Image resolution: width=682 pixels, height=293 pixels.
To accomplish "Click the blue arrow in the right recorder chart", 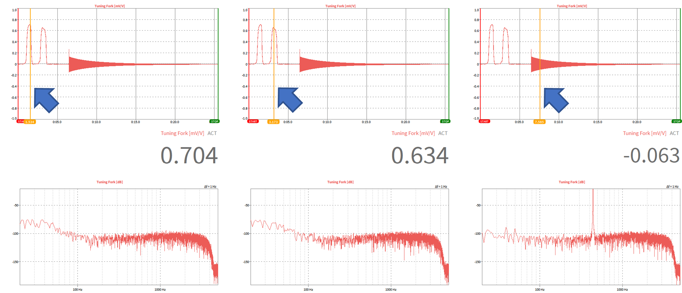I will pos(555,99).
